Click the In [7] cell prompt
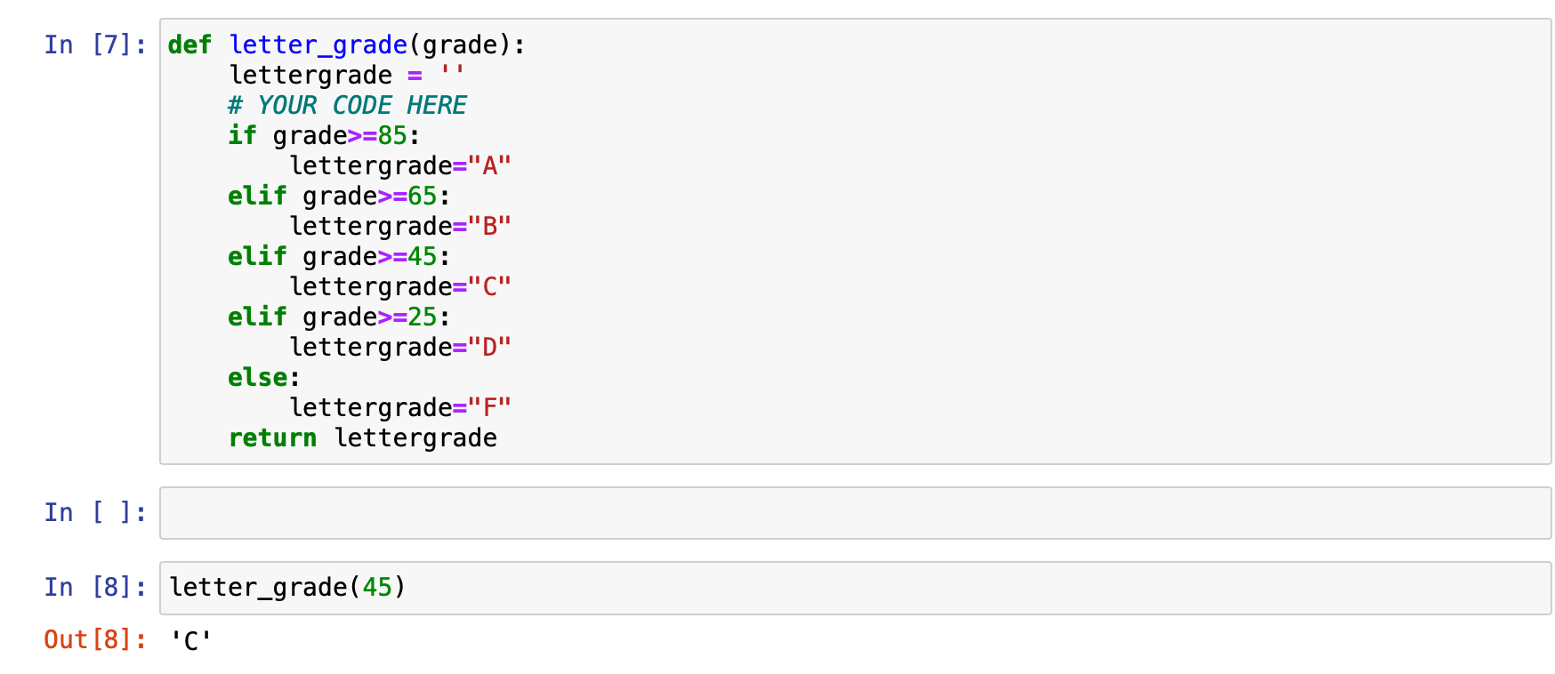1555x674 pixels. 95,44
